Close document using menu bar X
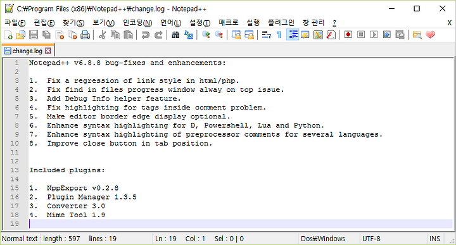 pos(449,23)
